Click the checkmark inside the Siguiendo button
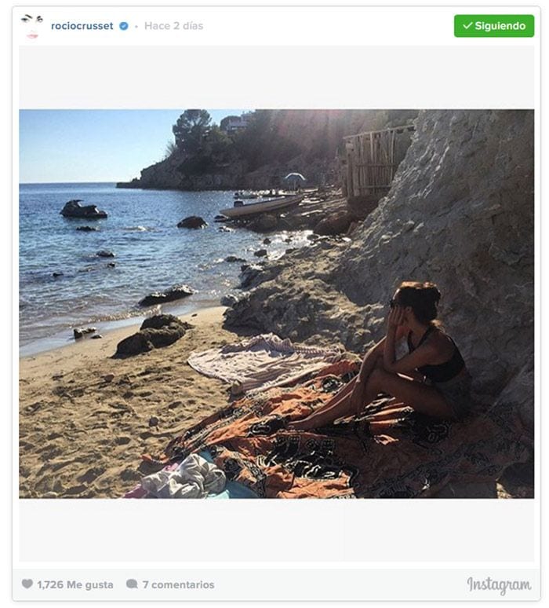 [x=467, y=26]
